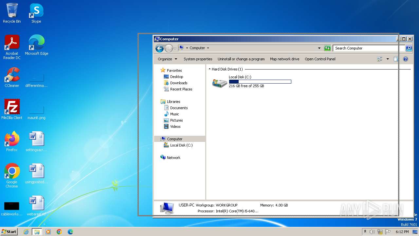
Task: Refresh the Computer view with green button
Action: pyautogui.click(x=327, y=48)
